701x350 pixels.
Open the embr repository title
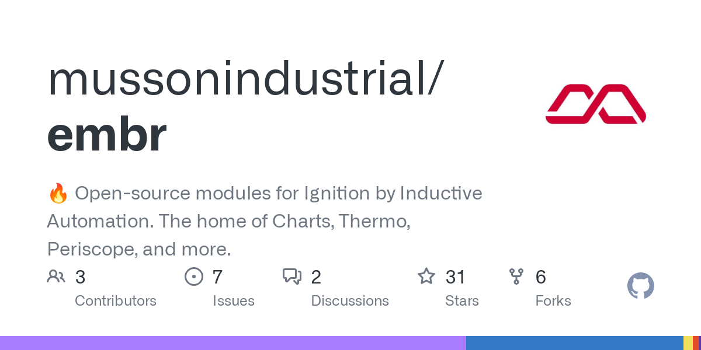pyautogui.click(x=107, y=134)
